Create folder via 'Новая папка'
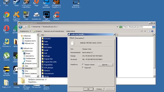164x92 pixels. tap(70, 31)
